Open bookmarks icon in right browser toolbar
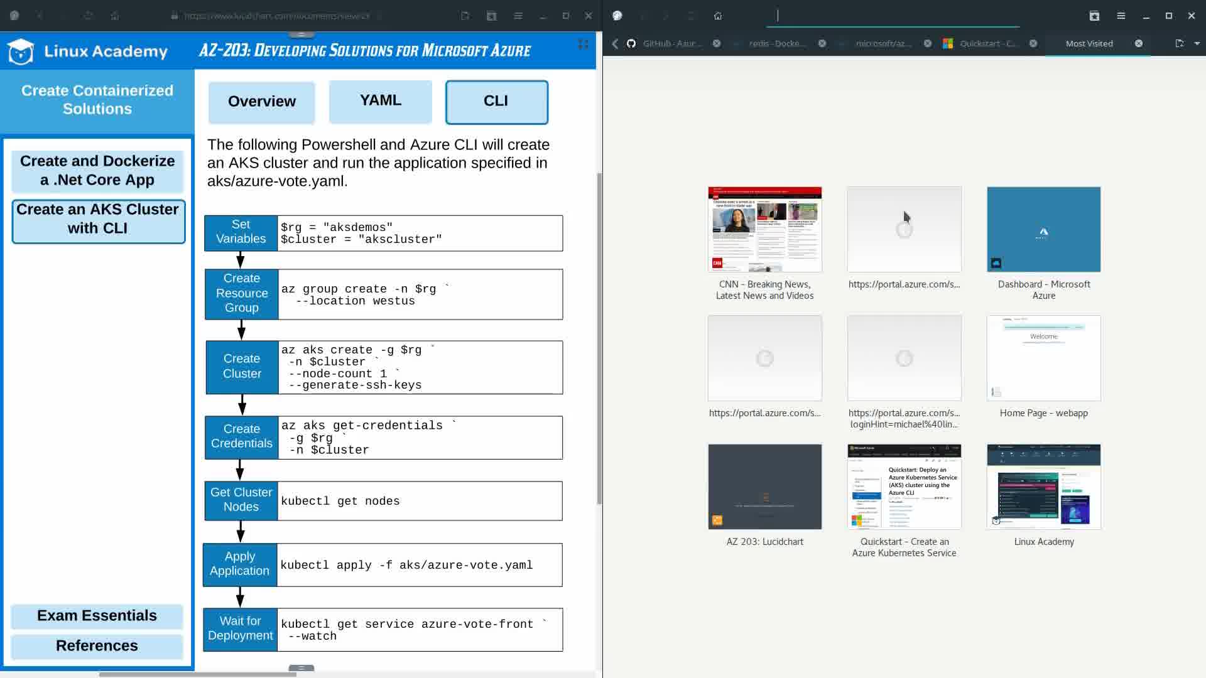 (1094, 16)
